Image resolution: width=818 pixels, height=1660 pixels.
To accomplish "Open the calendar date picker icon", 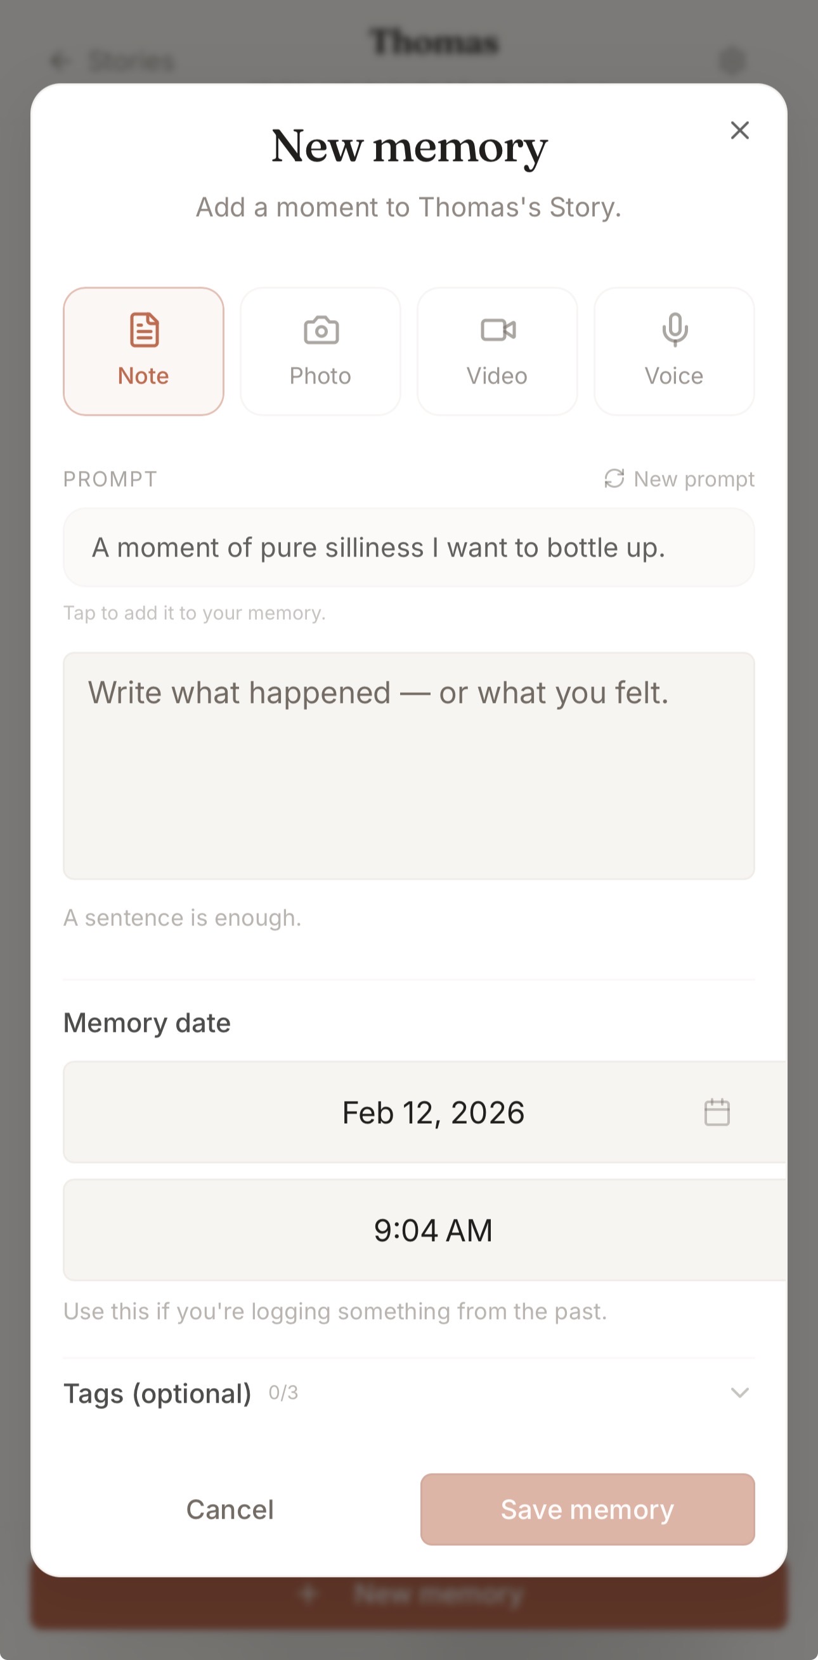I will click(x=717, y=1112).
